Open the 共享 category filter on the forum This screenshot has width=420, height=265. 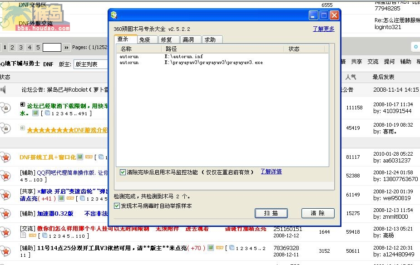[x=356, y=62]
